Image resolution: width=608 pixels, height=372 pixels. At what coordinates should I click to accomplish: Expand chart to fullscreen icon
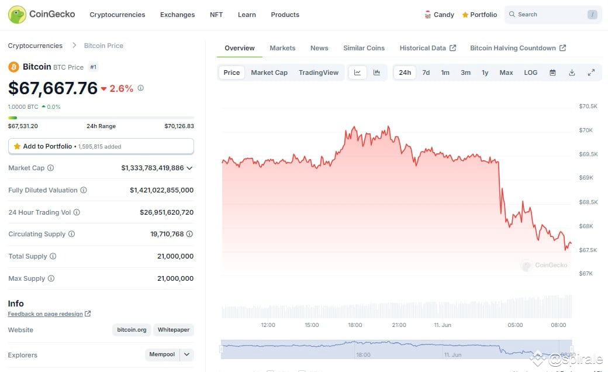tap(591, 73)
